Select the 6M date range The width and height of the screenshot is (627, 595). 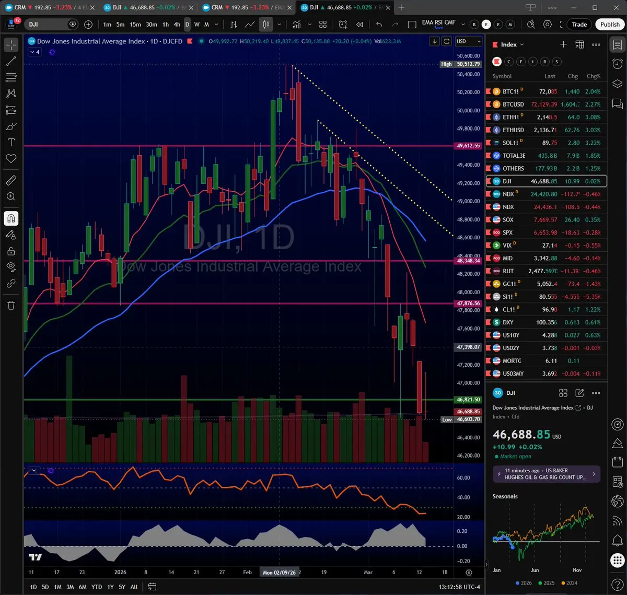click(x=83, y=587)
